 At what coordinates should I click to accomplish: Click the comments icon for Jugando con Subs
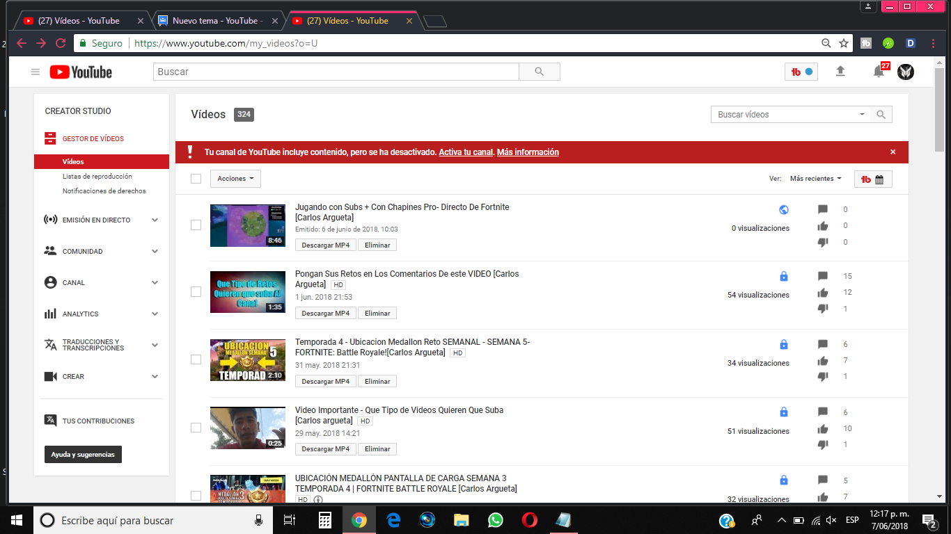coord(823,209)
